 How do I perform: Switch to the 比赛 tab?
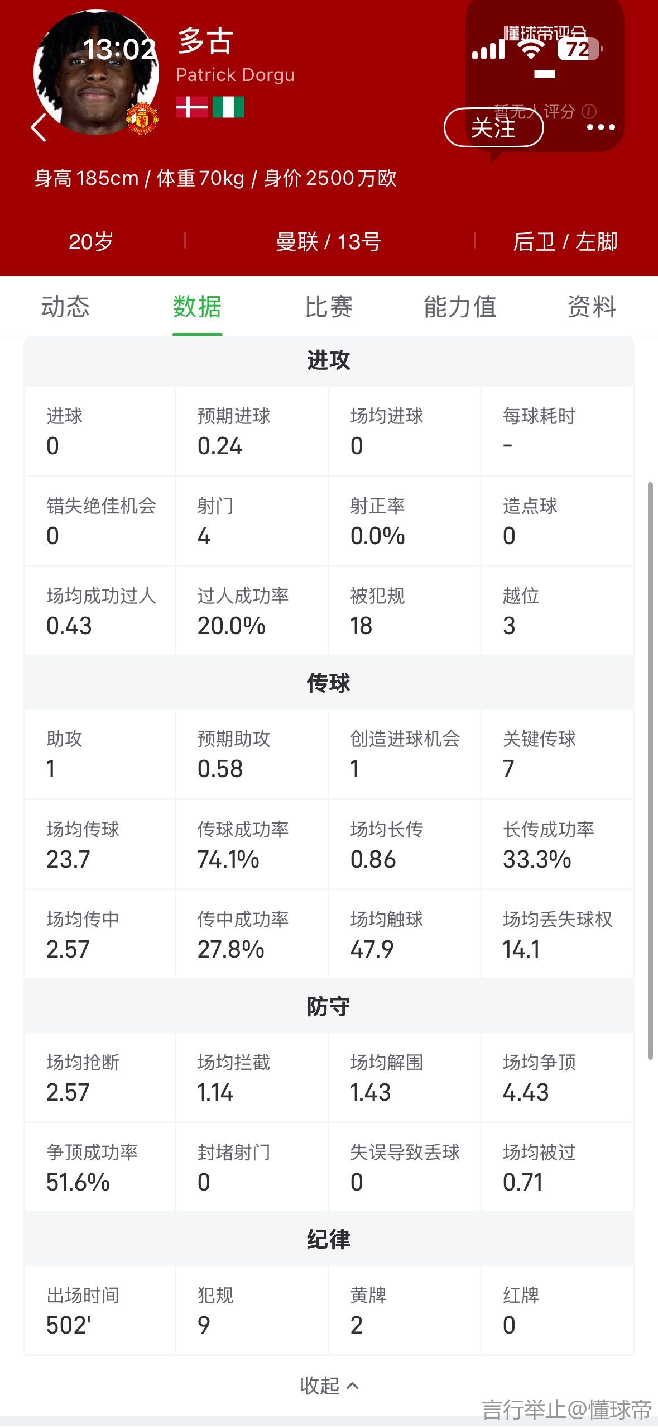tap(329, 307)
